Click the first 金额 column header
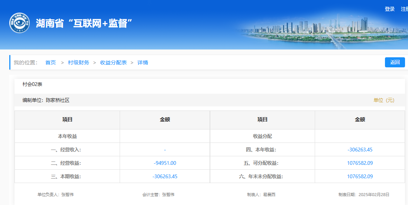The image size is (408, 205). pyautogui.click(x=165, y=119)
